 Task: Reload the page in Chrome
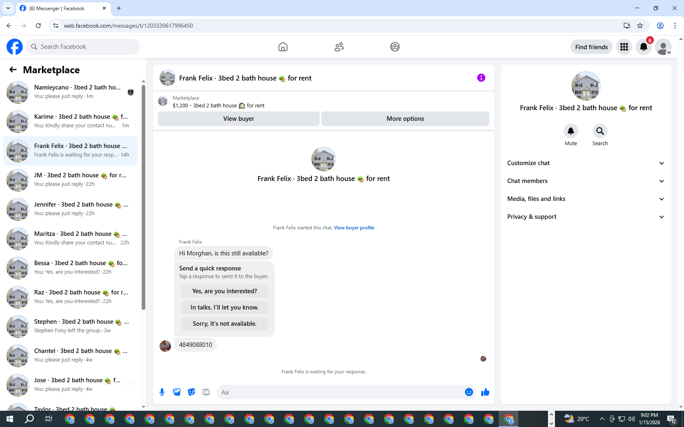point(38,26)
